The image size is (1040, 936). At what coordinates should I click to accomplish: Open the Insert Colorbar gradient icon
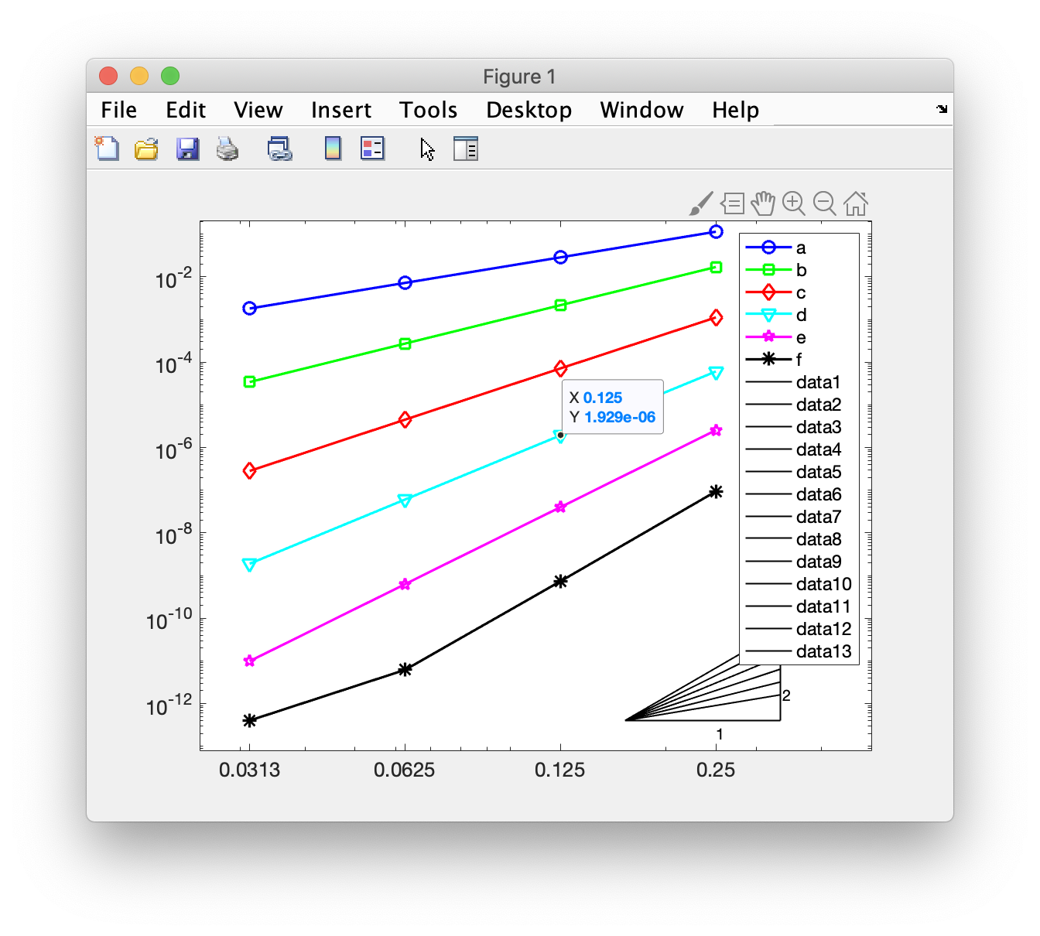pyautogui.click(x=332, y=148)
